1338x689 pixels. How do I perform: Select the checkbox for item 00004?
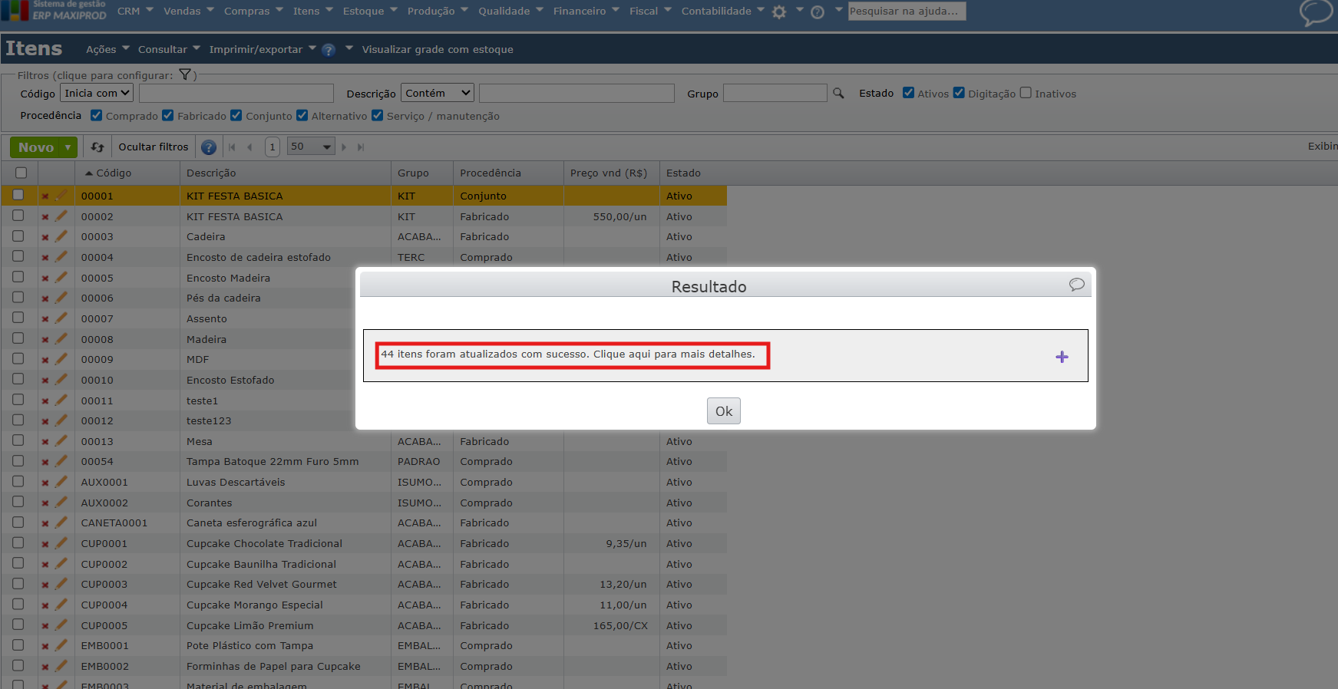pos(18,256)
